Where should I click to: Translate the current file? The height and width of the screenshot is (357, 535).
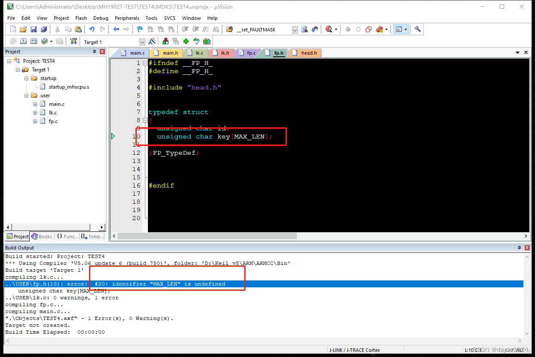click(x=13, y=41)
